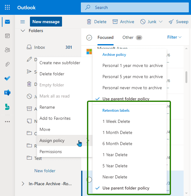
Task: Toggle the select all messages circle
Action: pyautogui.click(x=89, y=37)
